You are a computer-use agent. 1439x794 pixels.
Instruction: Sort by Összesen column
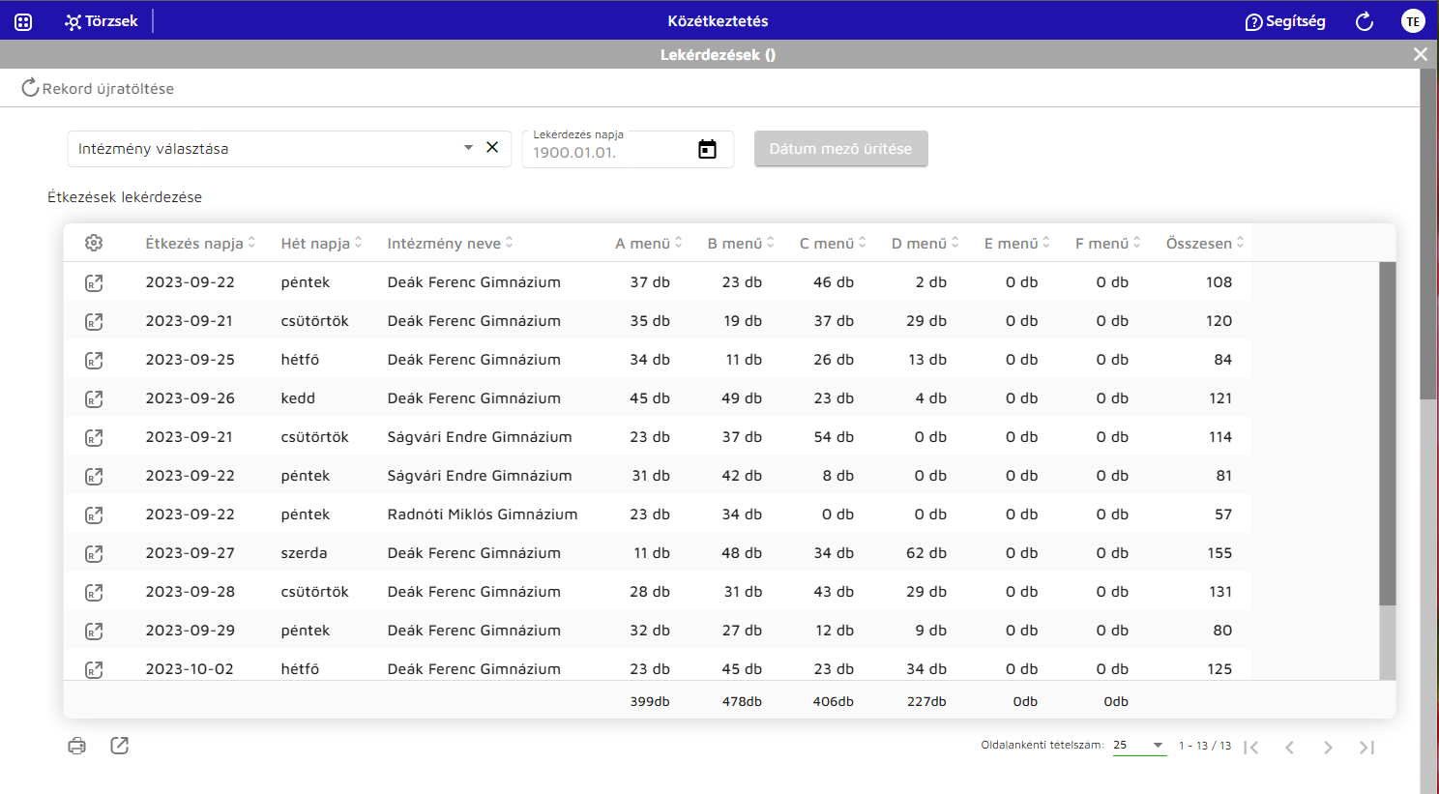click(1205, 243)
